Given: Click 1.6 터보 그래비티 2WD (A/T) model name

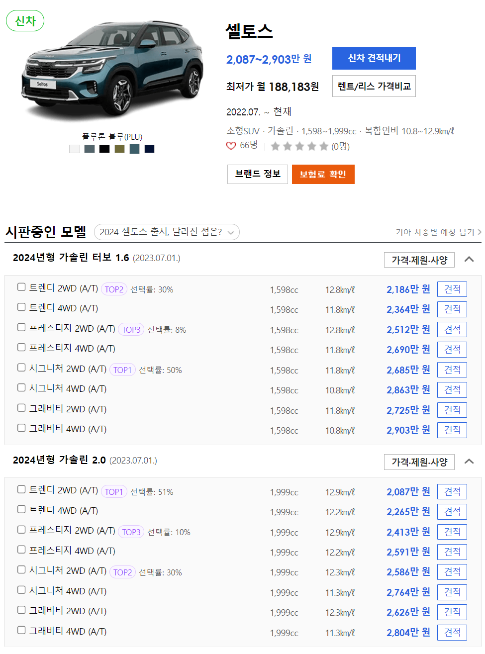Looking at the screenshot, I should click(x=68, y=409).
